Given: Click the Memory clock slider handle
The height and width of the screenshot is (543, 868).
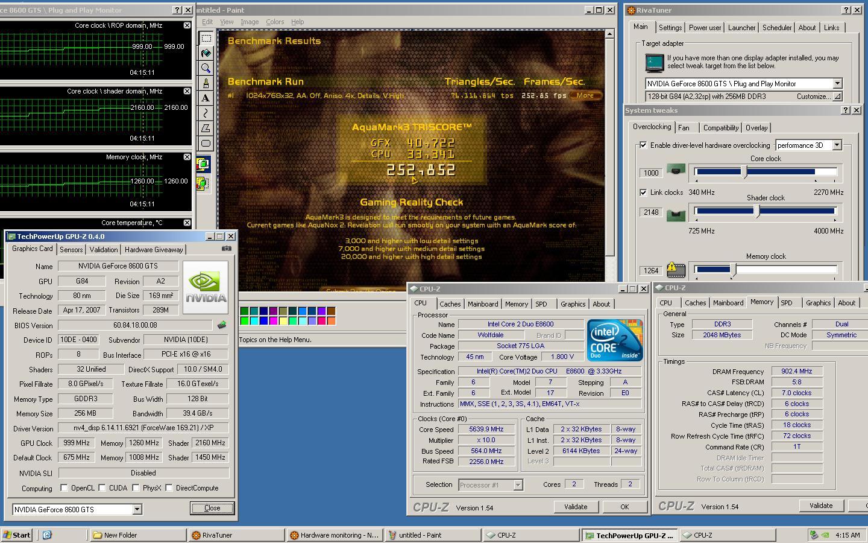Looking at the screenshot, I should pos(733,270).
